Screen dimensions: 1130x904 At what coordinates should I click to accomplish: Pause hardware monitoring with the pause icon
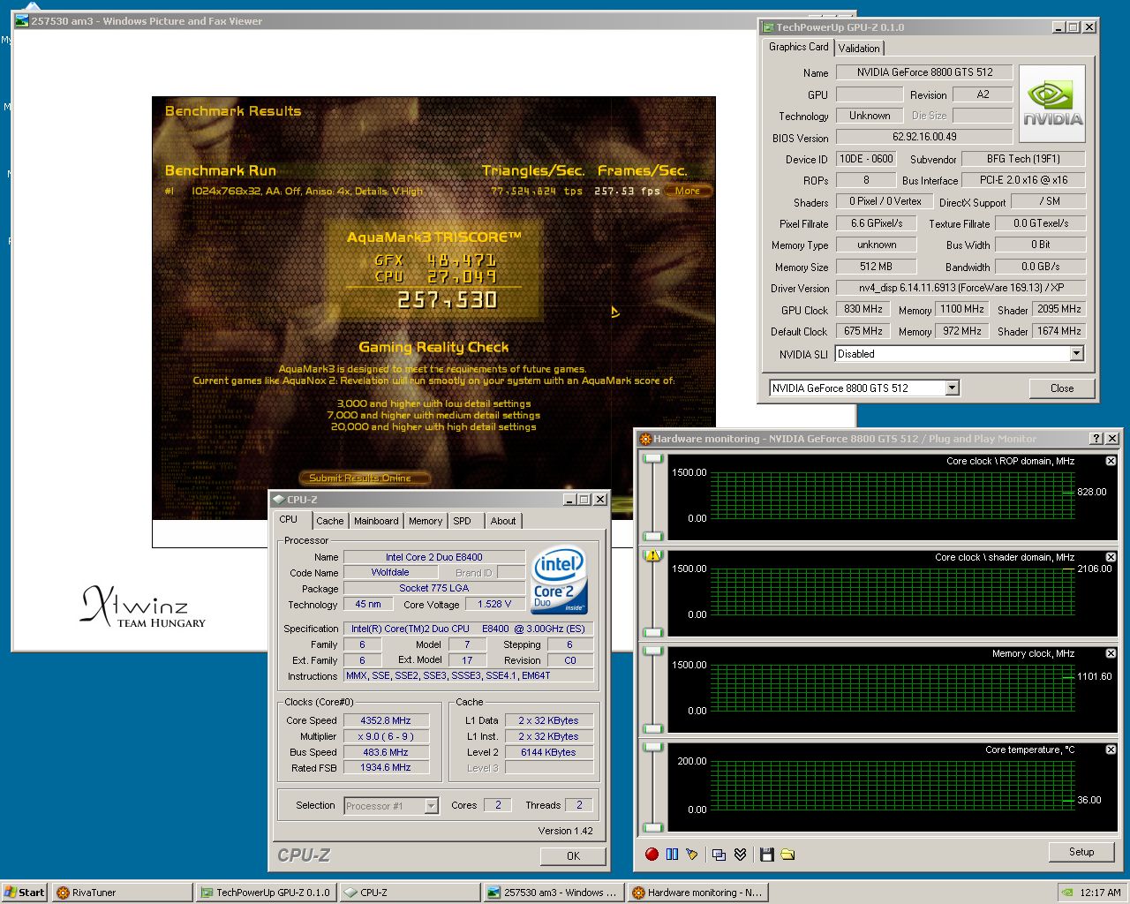point(672,854)
